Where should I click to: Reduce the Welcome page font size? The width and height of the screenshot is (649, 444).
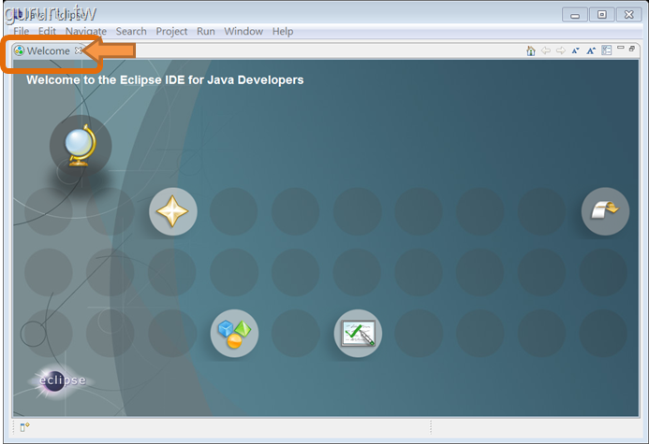click(x=575, y=50)
